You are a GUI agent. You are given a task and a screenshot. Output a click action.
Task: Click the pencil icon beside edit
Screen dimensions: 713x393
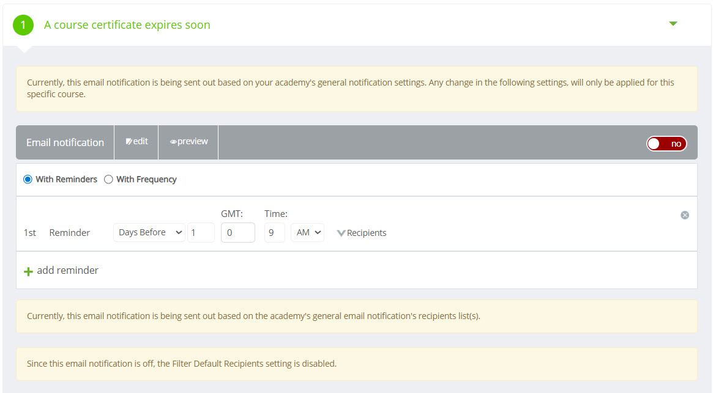[129, 142]
